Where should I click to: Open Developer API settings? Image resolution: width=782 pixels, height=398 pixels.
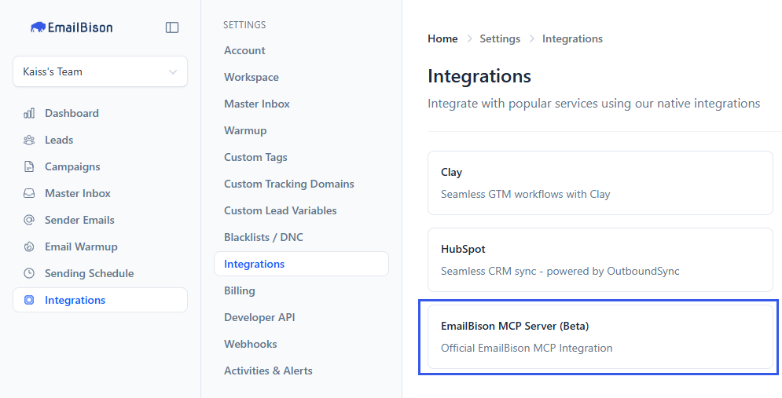[259, 317]
